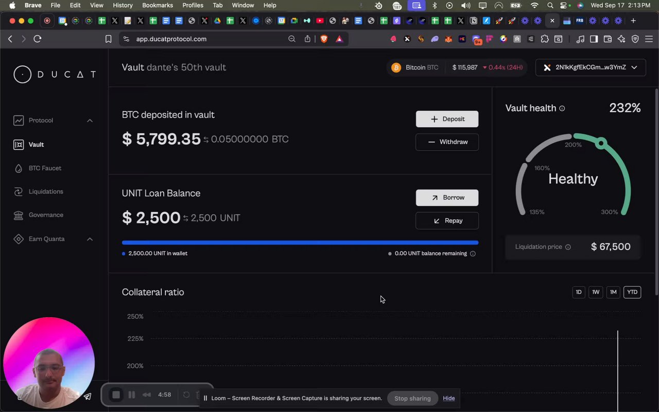Open the File menu
The height and width of the screenshot is (412, 659).
coord(55,5)
